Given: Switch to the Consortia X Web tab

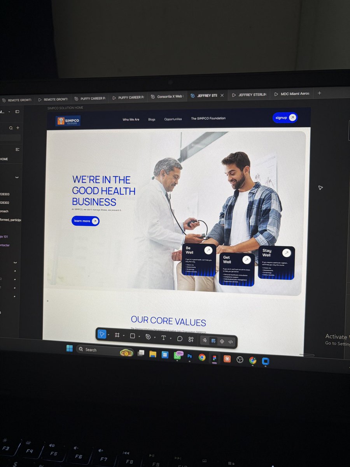Looking at the screenshot, I should 166,97.
